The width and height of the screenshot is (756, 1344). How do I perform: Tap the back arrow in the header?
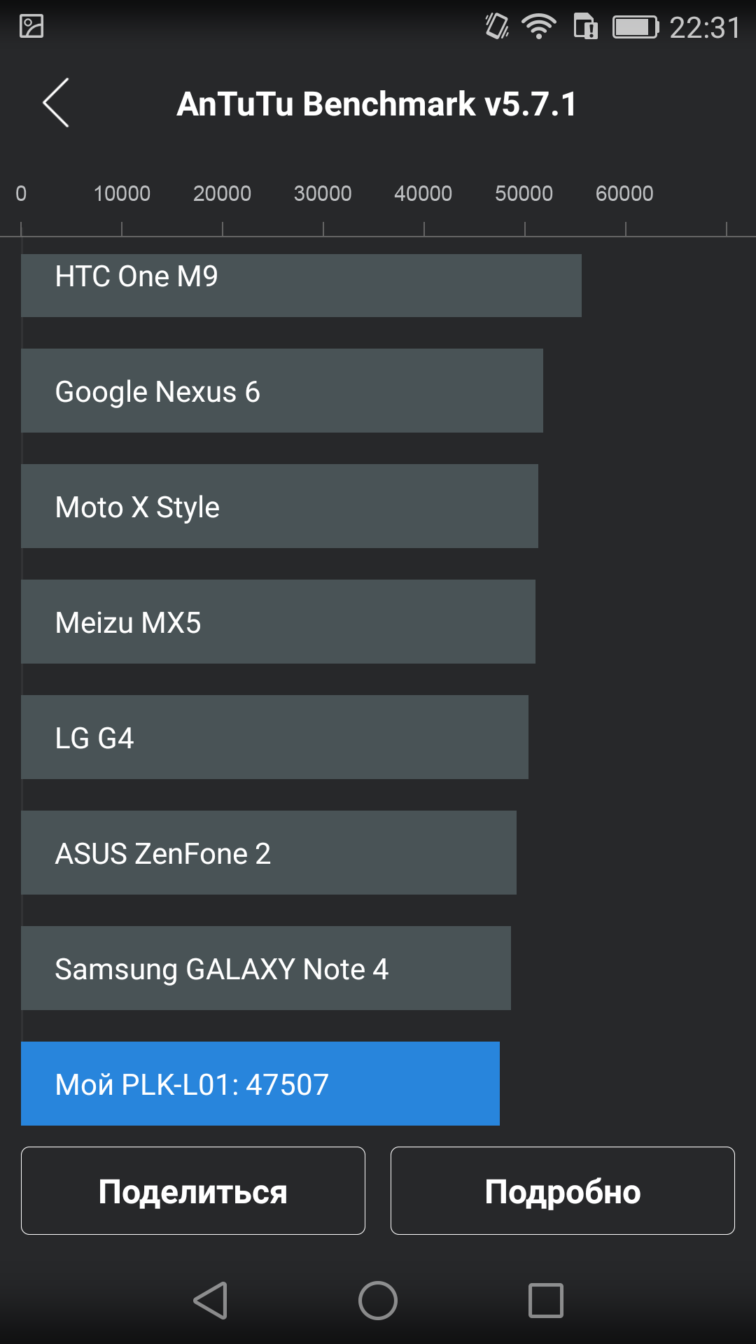56,102
